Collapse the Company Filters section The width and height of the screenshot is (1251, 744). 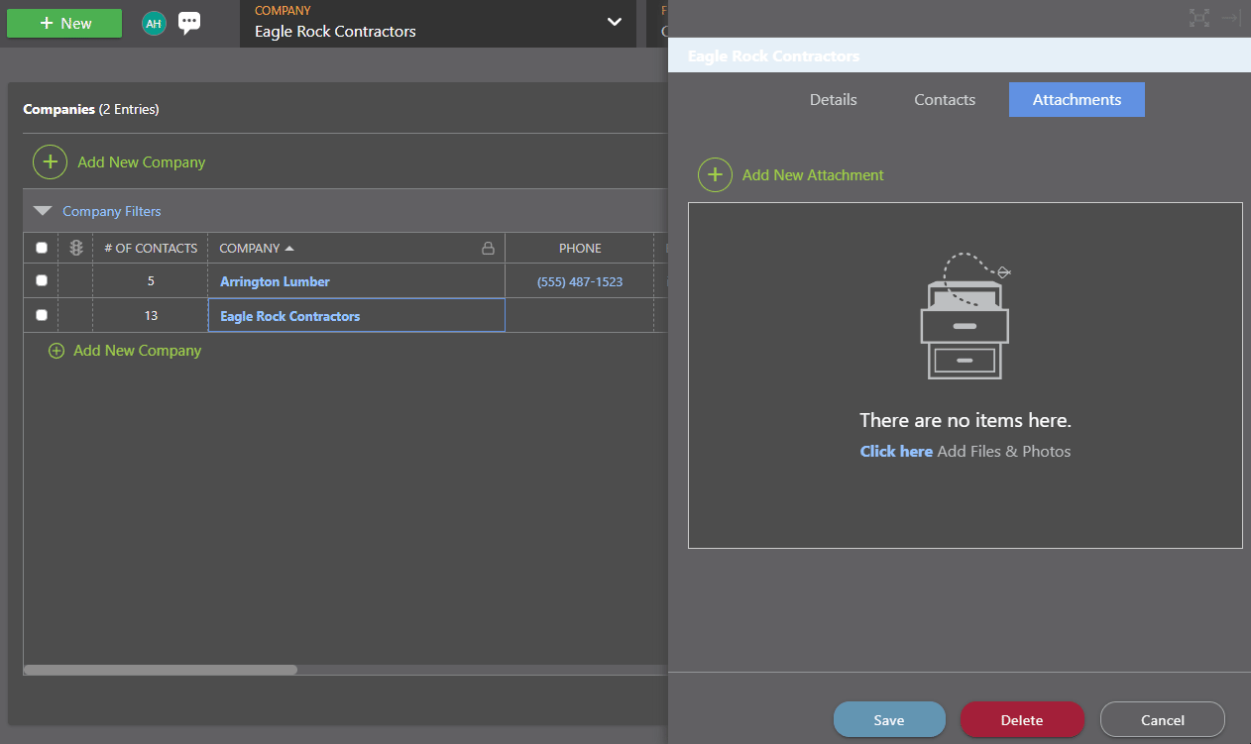(x=42, y=210)
